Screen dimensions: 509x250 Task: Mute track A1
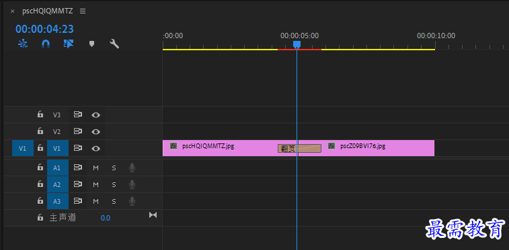(x=95, y=168)
